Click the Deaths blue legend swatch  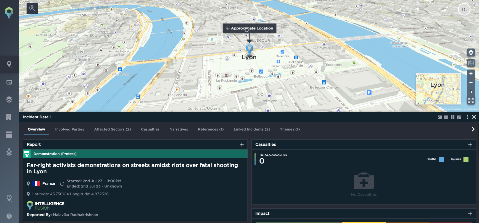click(x=441, y=159)
